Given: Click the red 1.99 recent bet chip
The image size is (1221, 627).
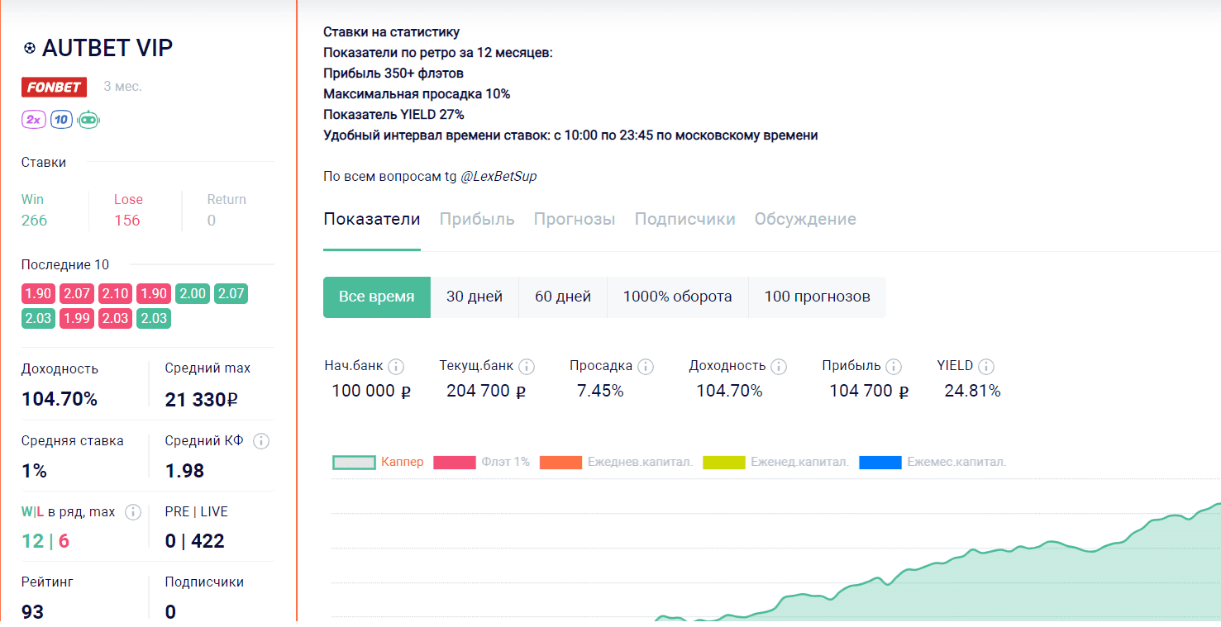Looking at the screenshot, I should [x=77, y=319].
